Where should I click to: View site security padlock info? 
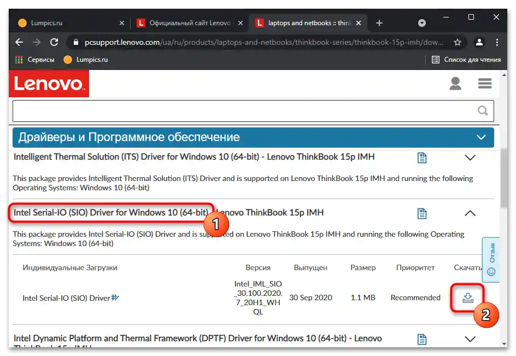point(76,42)
